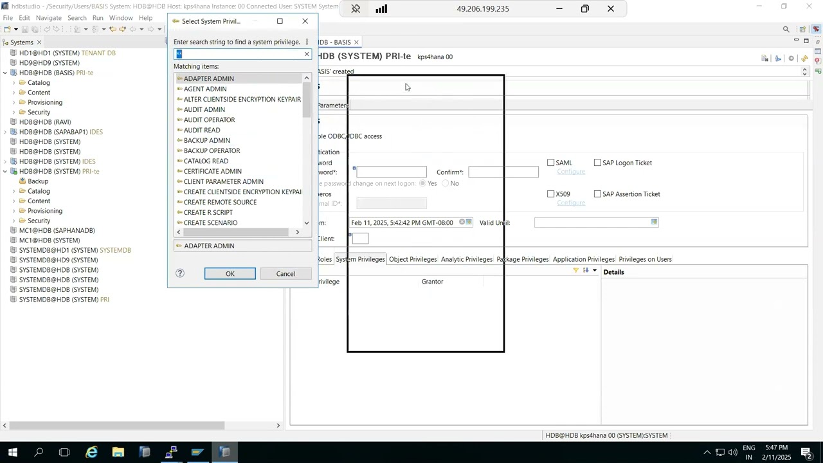
Task: Select CREATE SCENARIO in the matching items
Action: (210, 222)
